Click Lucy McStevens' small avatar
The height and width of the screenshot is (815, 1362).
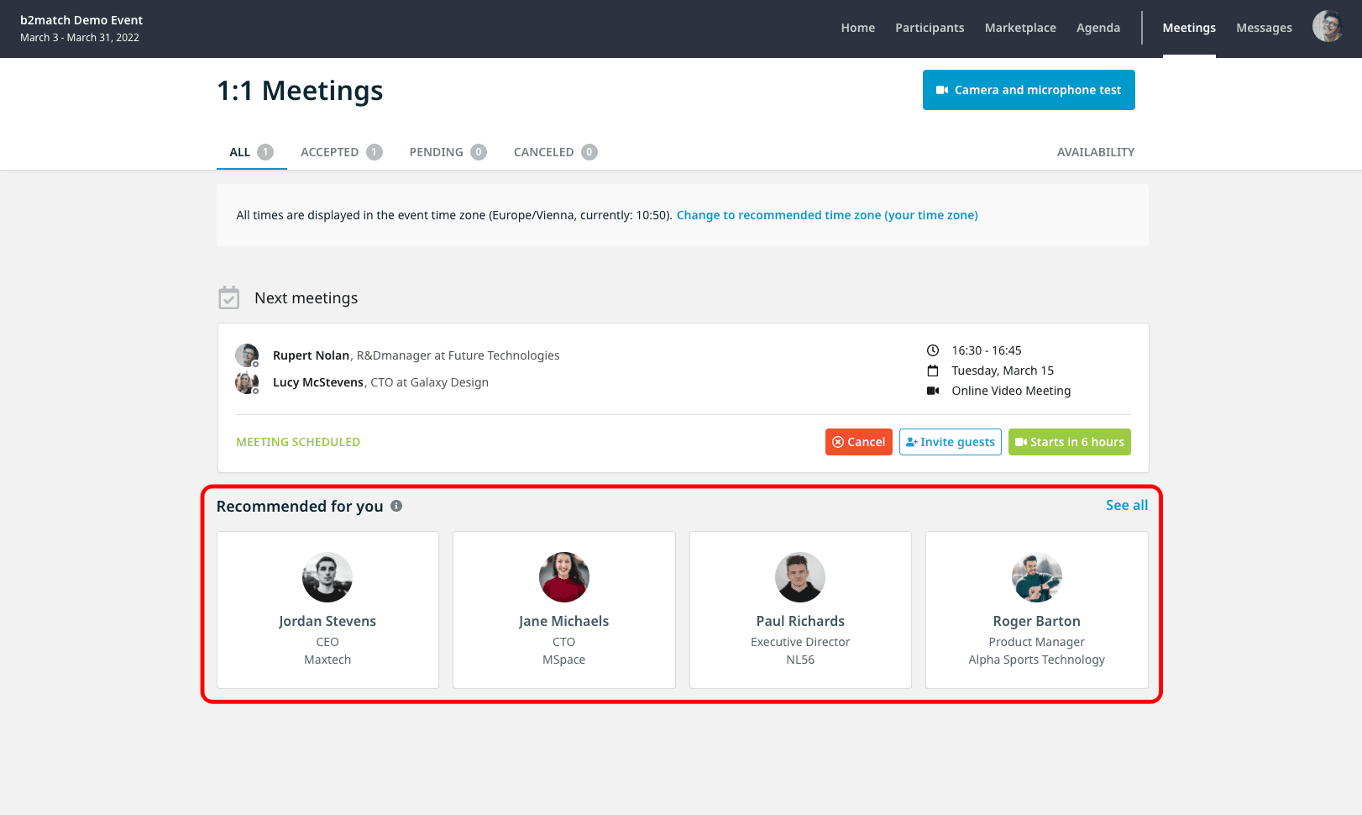pyautogui.click(x=247, y=382)
